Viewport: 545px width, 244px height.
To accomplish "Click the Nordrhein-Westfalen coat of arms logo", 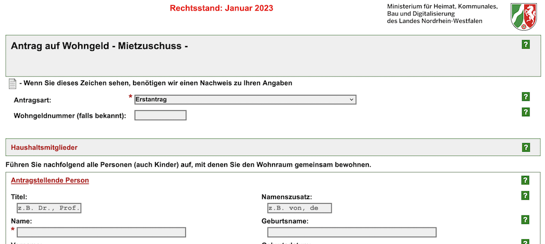I will [x=524, y=16].
